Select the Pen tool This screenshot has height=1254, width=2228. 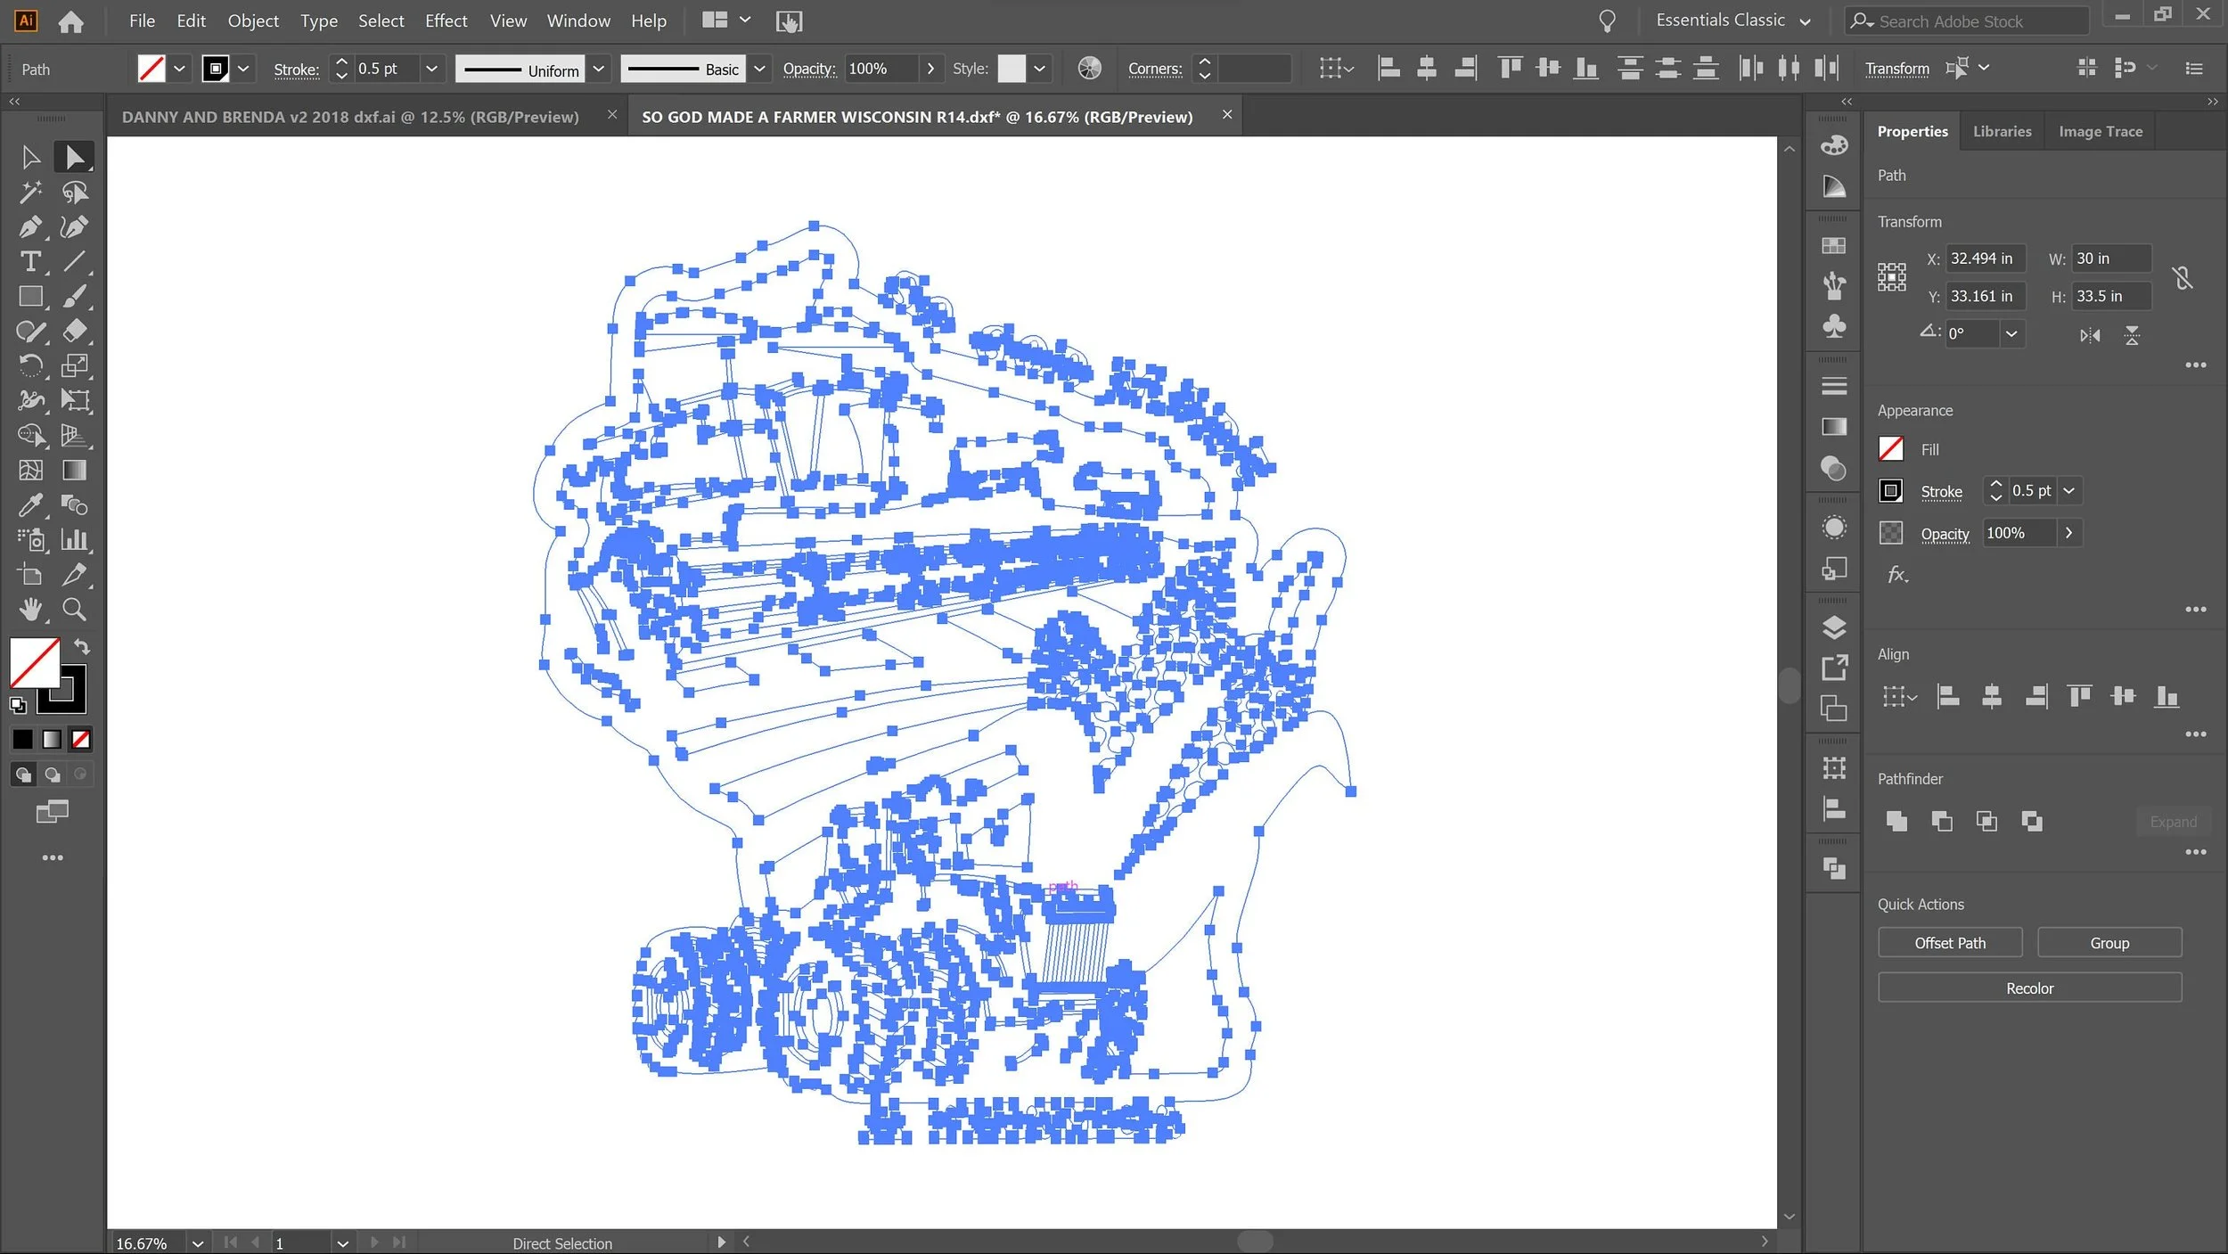click(x=30, y=226)
